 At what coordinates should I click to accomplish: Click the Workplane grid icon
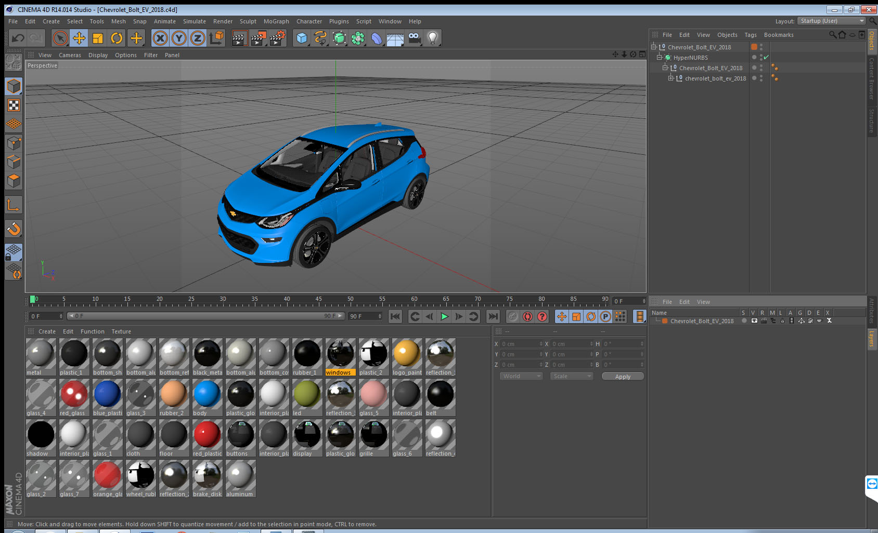pyautogui.click(x=14, y=124)
